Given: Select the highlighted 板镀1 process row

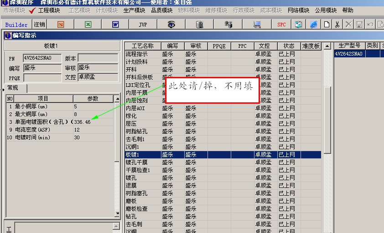Looking at the screenshot, I should (x=223, y=155).
